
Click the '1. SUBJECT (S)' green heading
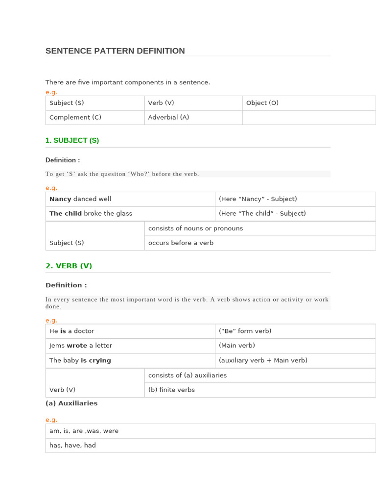(x=72, y=141)
